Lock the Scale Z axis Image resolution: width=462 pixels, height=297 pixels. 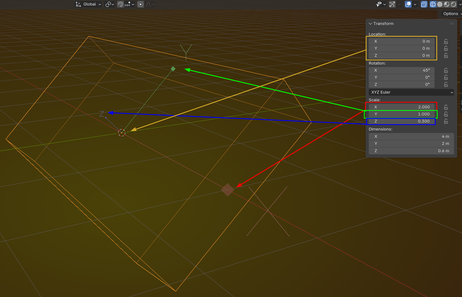(x=446, y=121)
